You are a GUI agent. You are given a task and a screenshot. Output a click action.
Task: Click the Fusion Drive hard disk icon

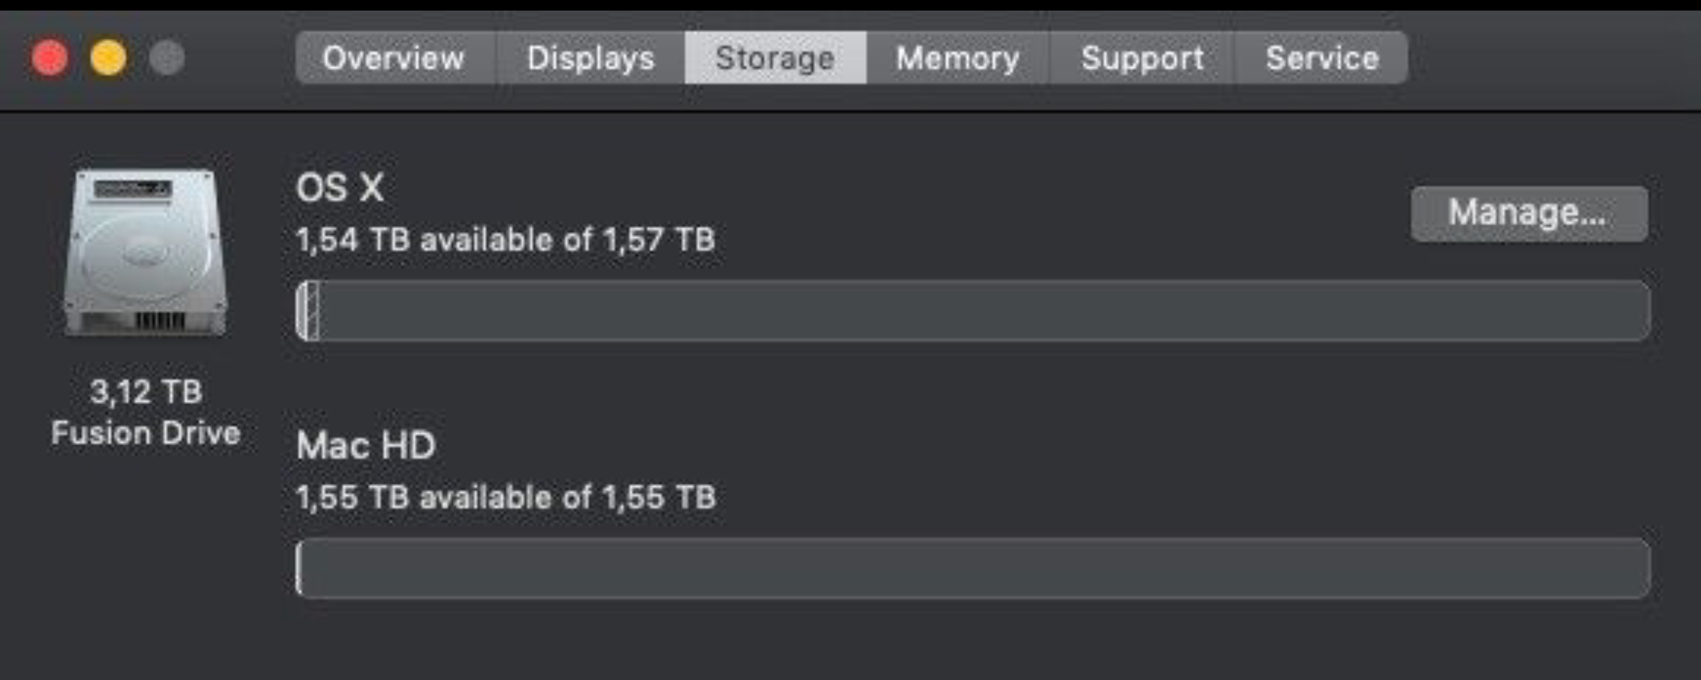[146, 253]
